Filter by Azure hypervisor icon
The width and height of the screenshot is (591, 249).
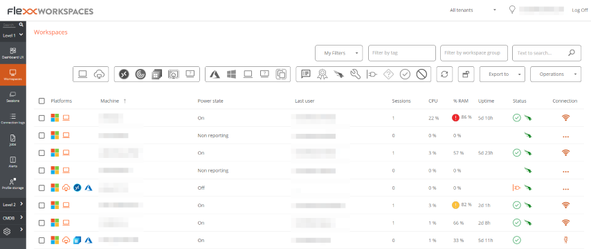[215, 74]
